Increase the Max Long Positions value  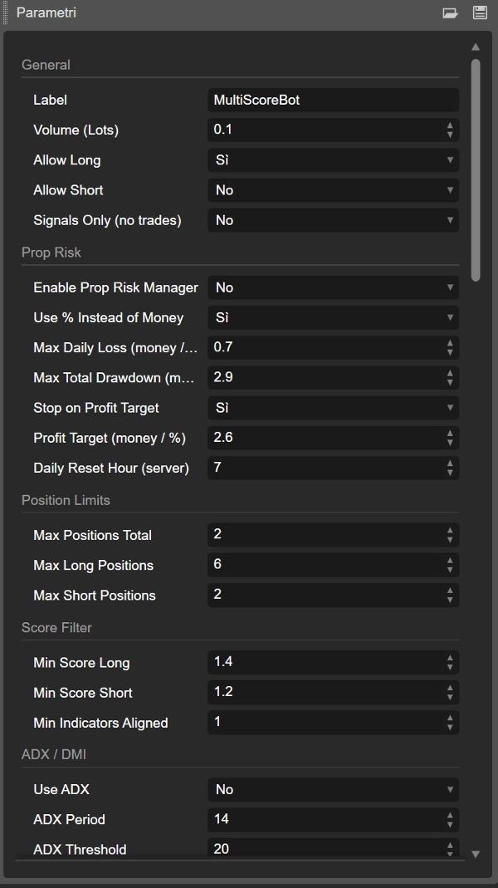tap(451, 562)
